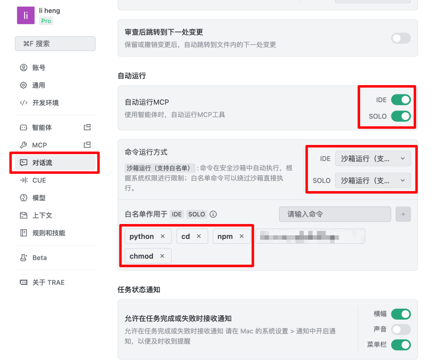
Task: Open the 关于 TRAE section
Action: click(55, 282)
